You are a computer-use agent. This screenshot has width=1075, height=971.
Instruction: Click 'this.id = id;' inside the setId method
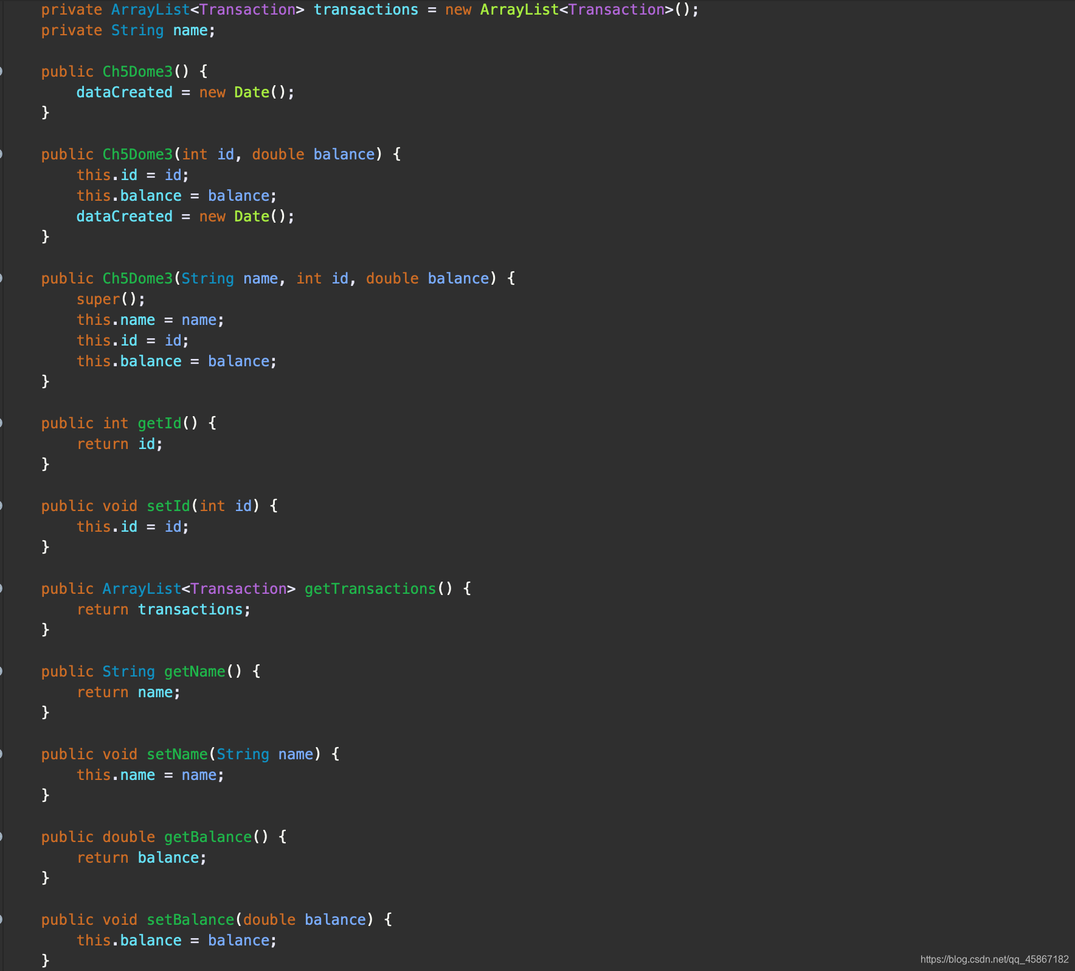click(133, 527)
